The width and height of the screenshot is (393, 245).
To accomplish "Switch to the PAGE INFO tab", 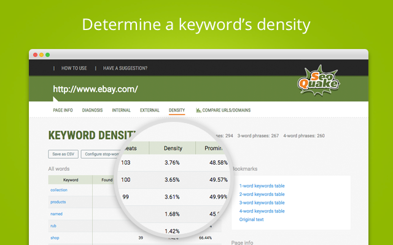I will click(63, 110).
